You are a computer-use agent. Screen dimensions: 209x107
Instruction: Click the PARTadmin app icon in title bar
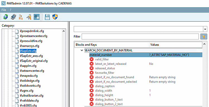(3, 3)
